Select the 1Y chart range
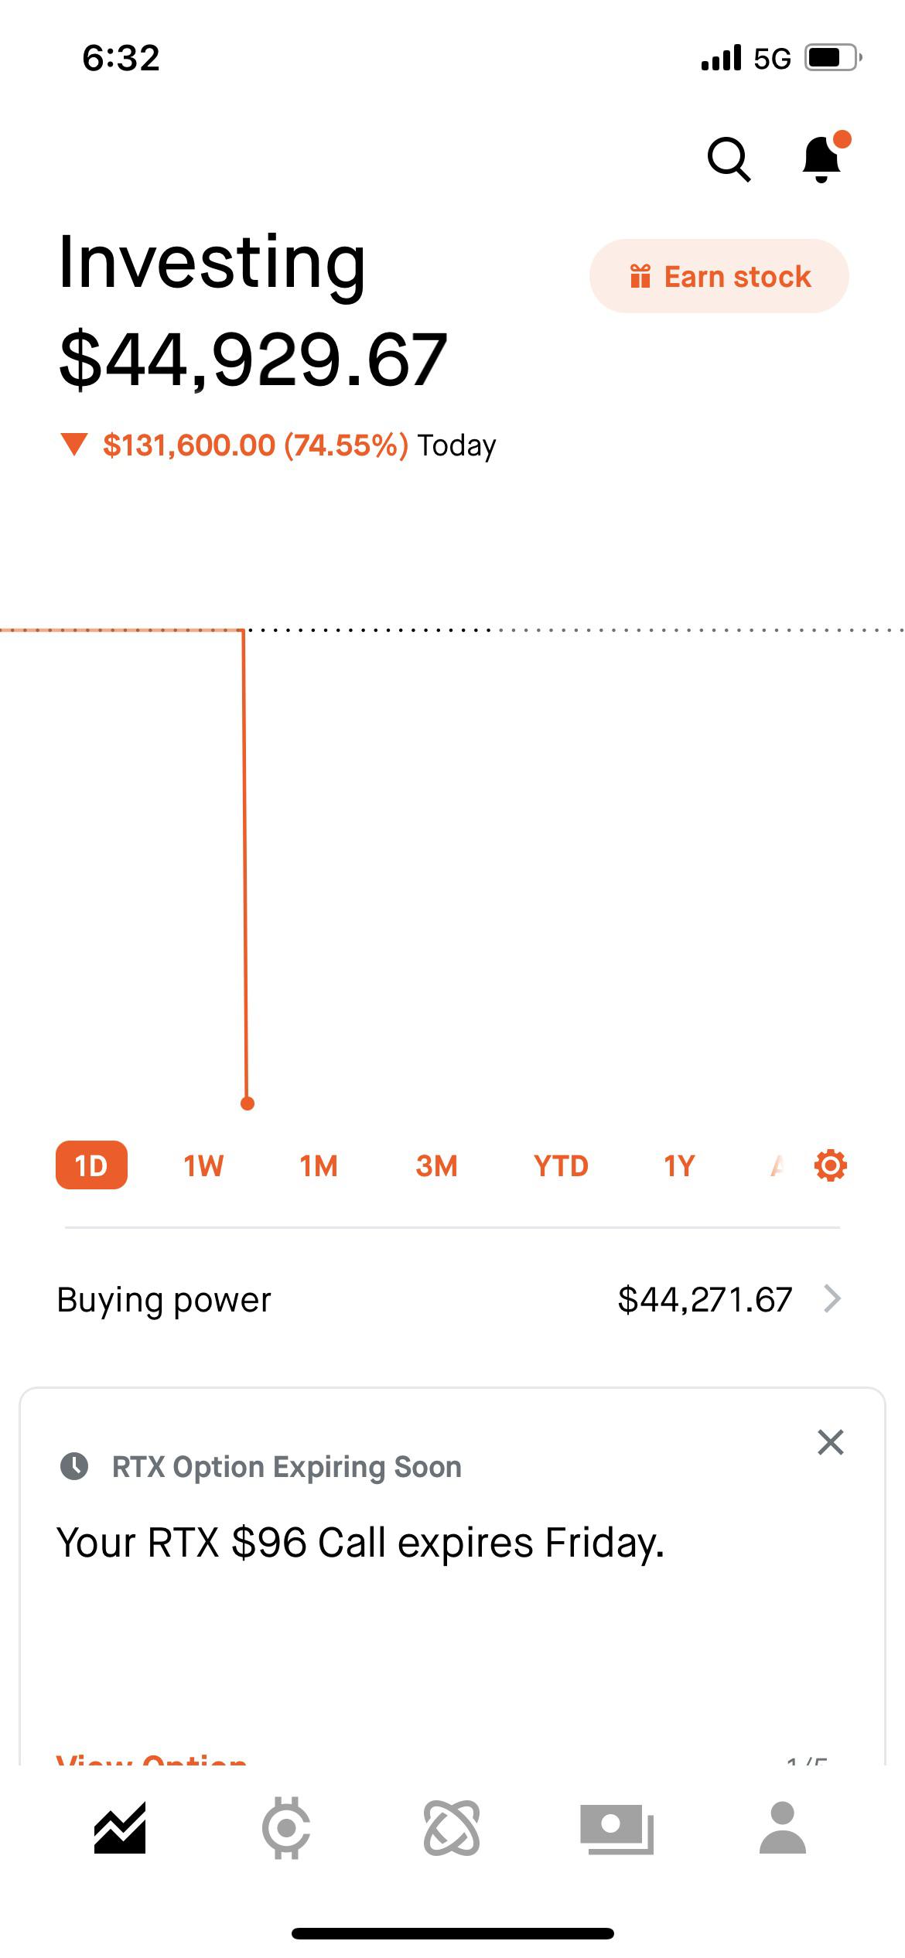Viewport: 905px width, 1958px height. [x=679, y=1165]
